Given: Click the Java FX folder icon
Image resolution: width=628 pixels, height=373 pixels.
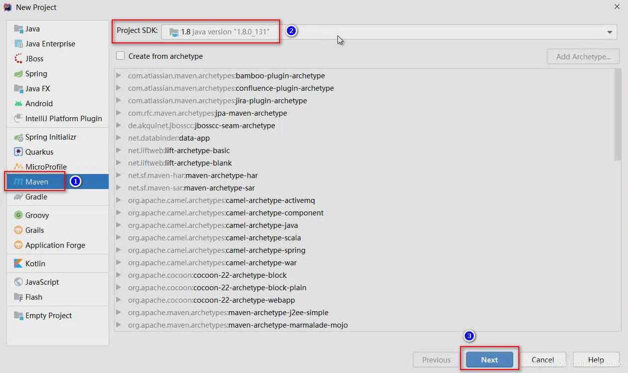Looking at the screenshot, I should [18, 89].
